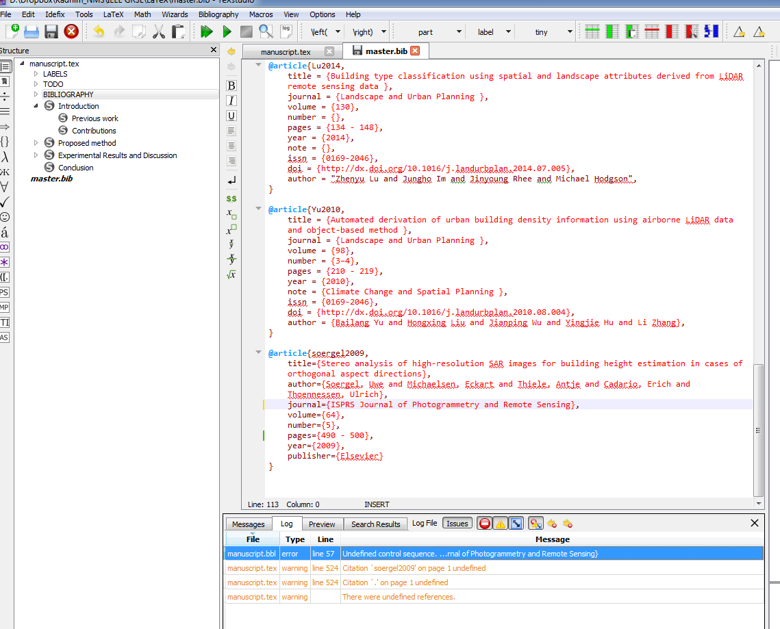Viewport: 780px width, 629px height.
Task: Switch to the Search Results tab
Action: click(x=375, y=524)
